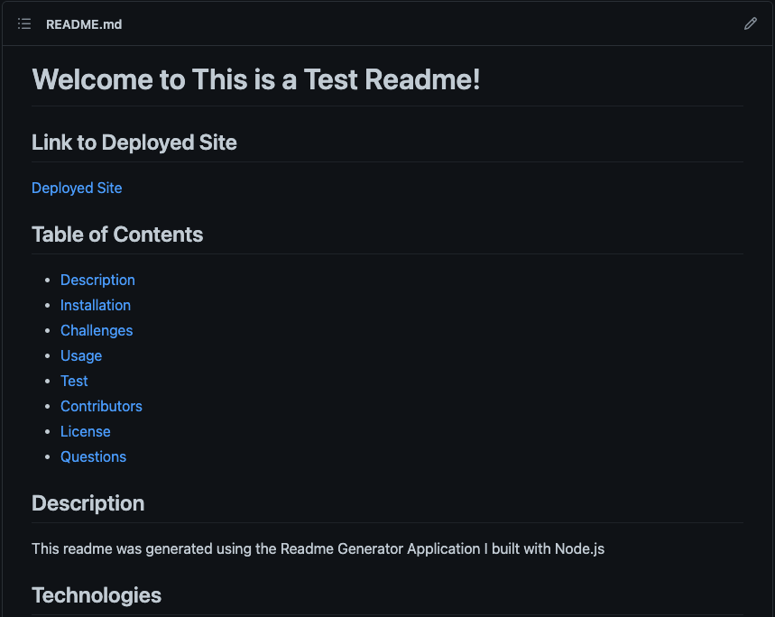The image size is (775, 617).
Task: Jump to Description via the table of contents
Action: [x=97, y=280]
